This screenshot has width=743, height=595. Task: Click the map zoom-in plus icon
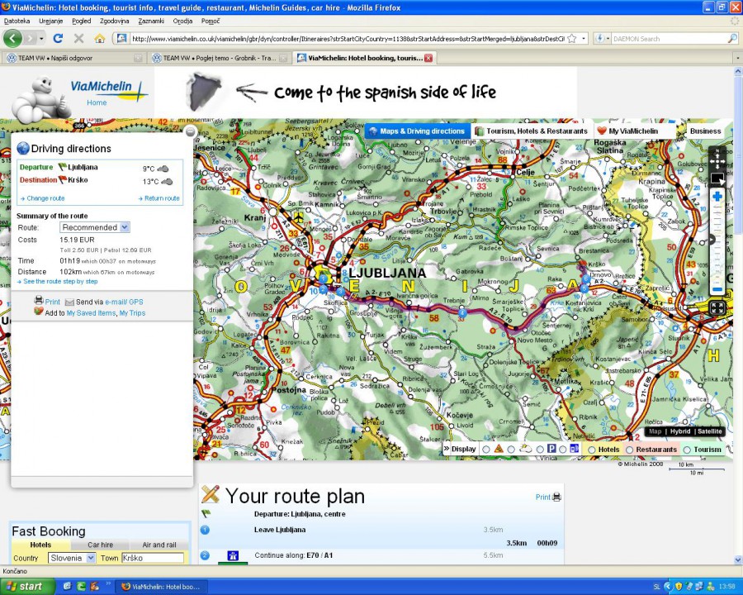717,197
